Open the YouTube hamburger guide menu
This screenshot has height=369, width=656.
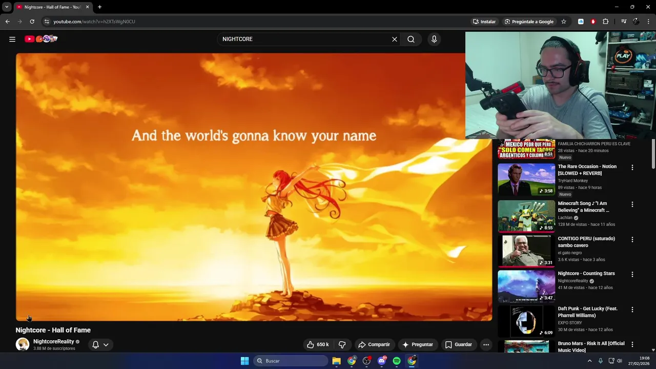(12, 39)
